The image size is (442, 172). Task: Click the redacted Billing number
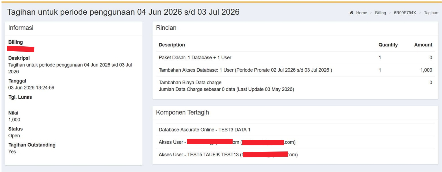pos(21,49)
